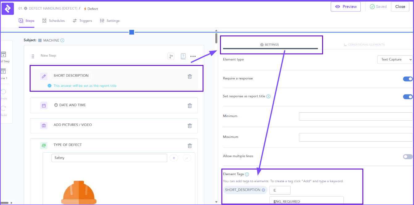Open the three-dots step options menu
This screenshot has width=414, height=205.
193,56
